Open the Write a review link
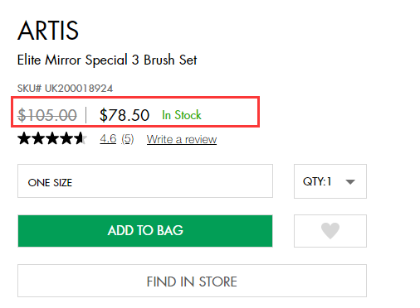Image resolution: width=420 pixels, height=308 pixels. (x=182, y=139)
